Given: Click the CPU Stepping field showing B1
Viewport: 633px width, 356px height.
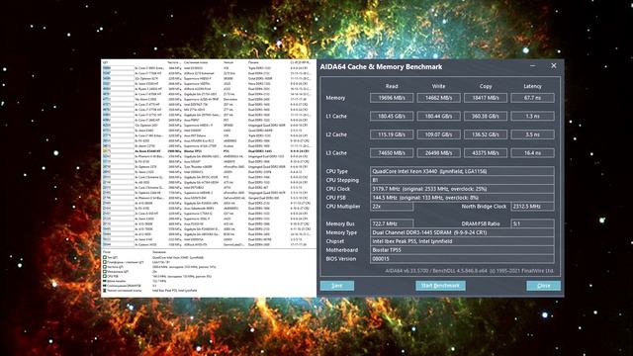Looking at the screenshot, I should (462, 180).
